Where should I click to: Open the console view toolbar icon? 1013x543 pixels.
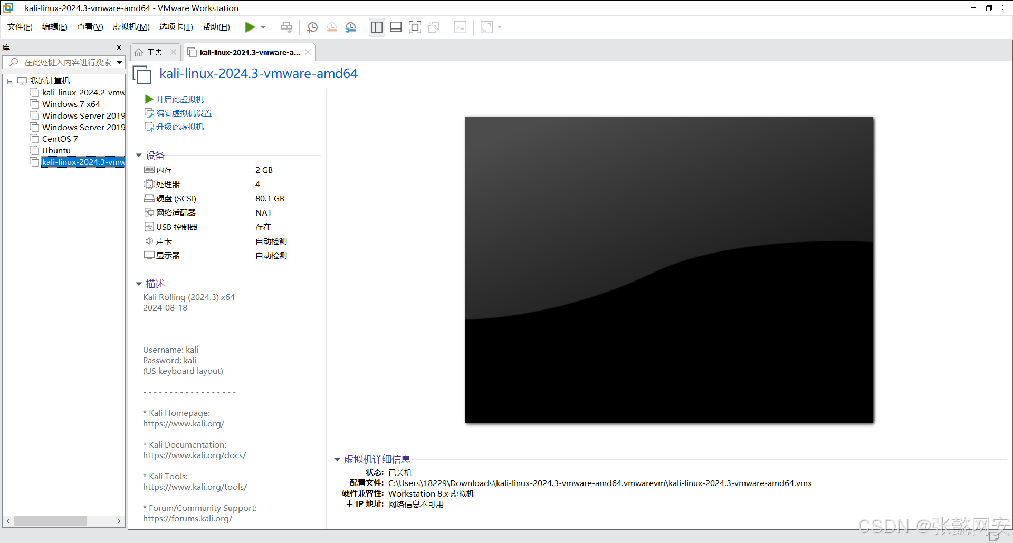460,27
